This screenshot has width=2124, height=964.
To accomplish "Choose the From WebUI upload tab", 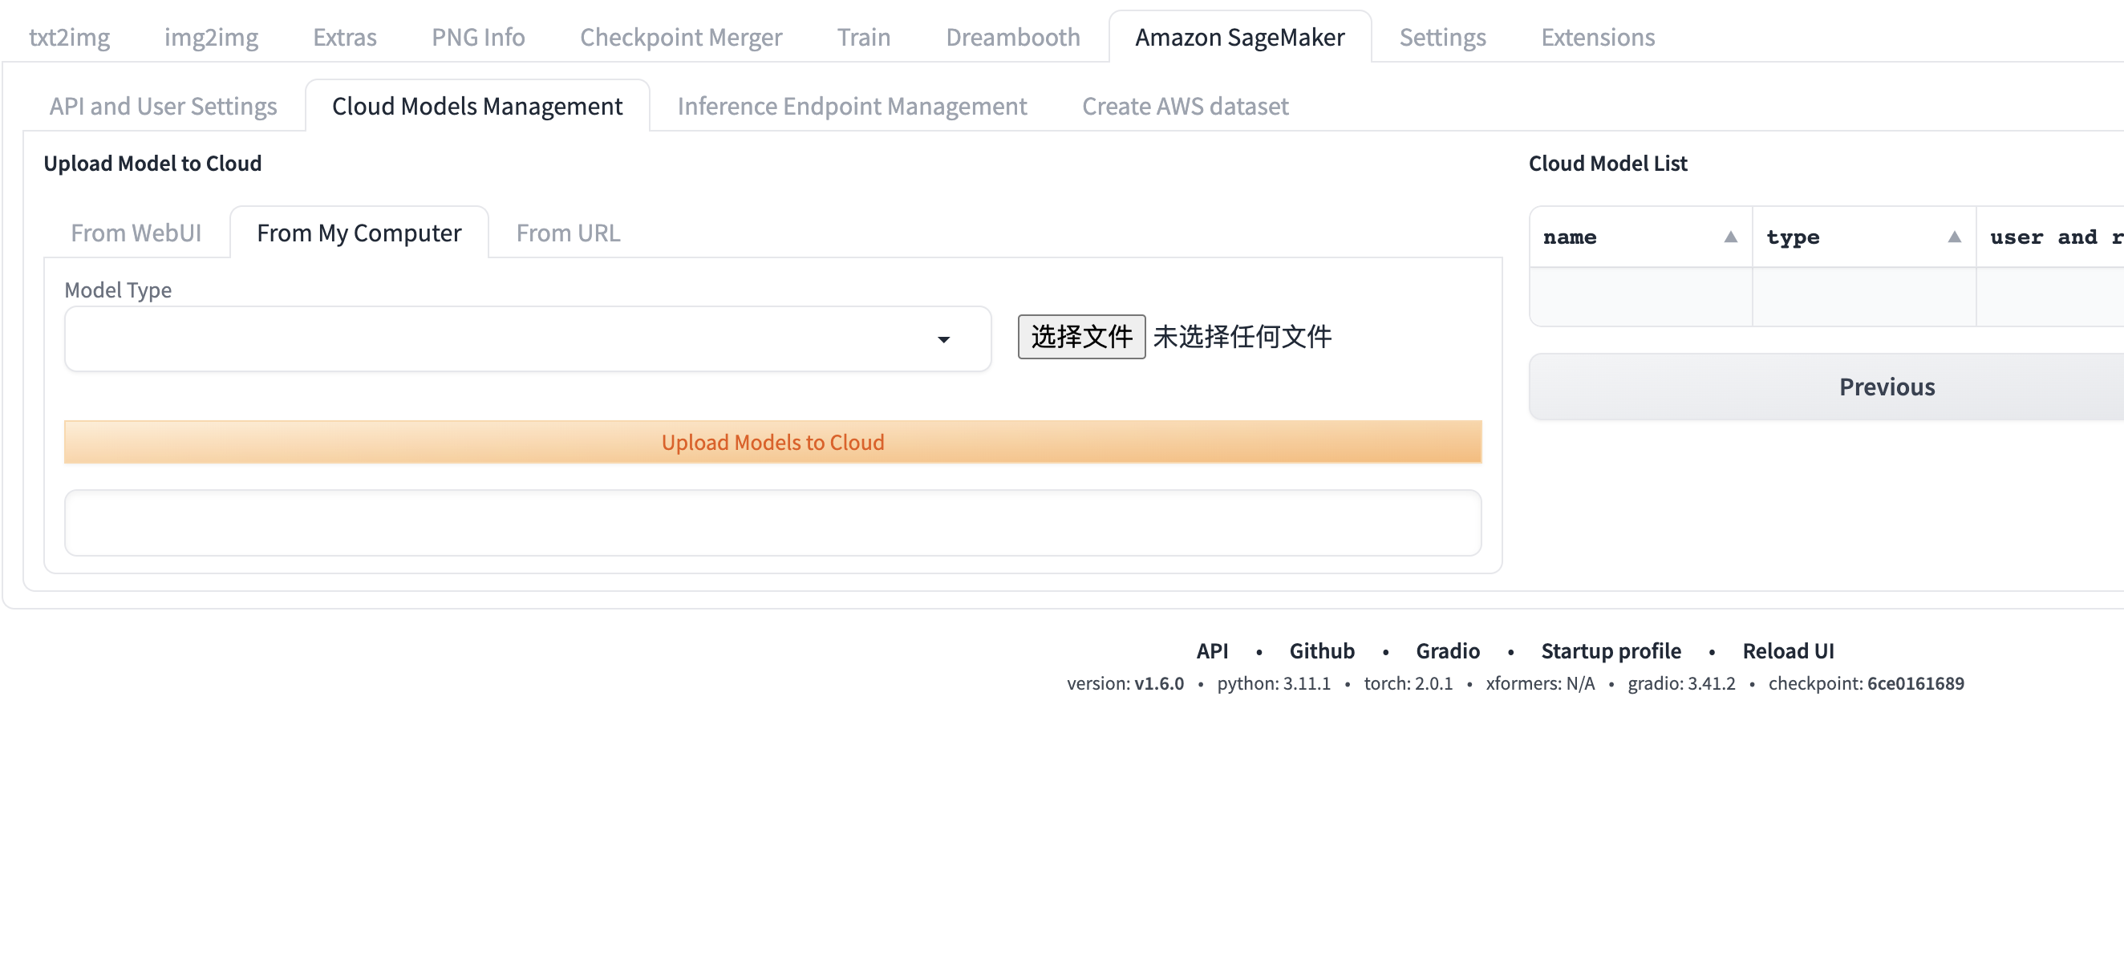I will point(136,233).
